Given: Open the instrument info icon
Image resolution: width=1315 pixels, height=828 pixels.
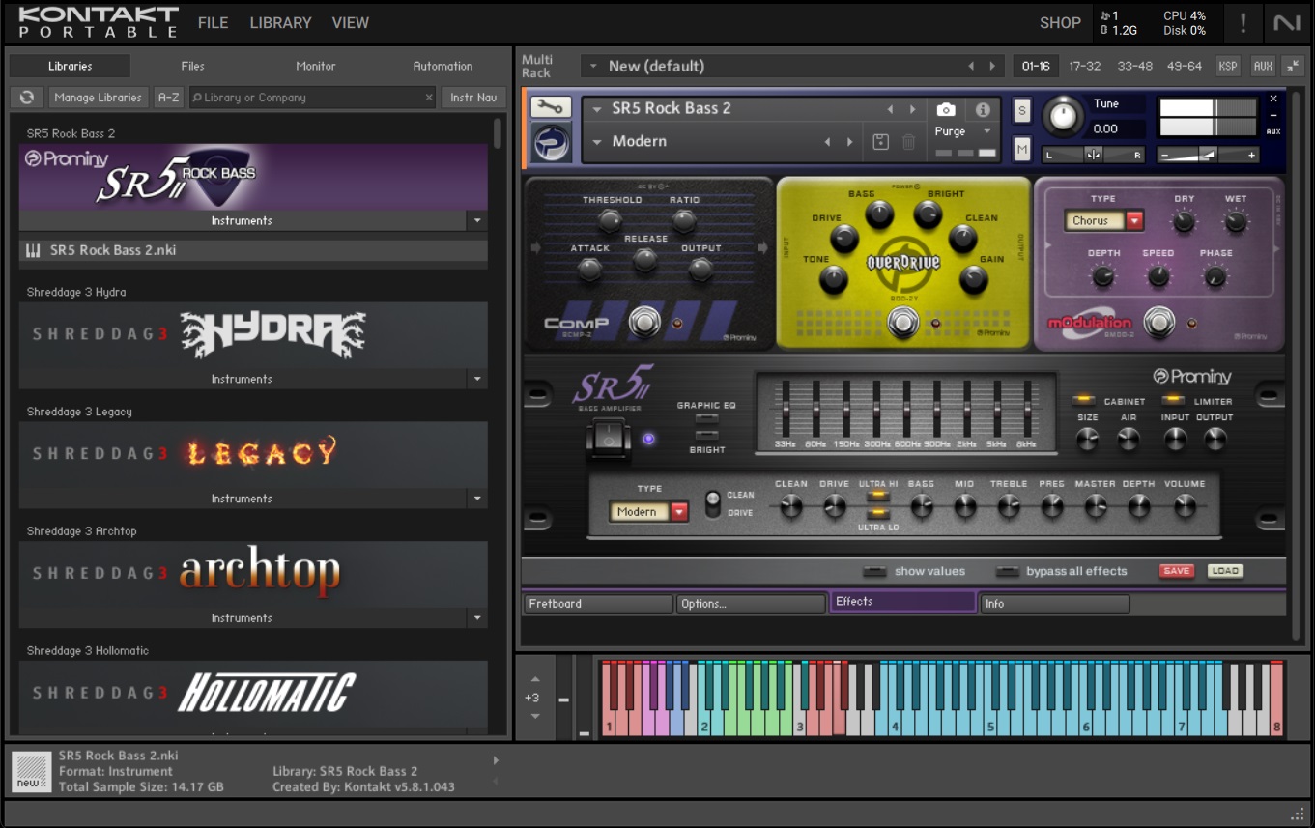Looking at the screenshot, I should coord(983,110).
